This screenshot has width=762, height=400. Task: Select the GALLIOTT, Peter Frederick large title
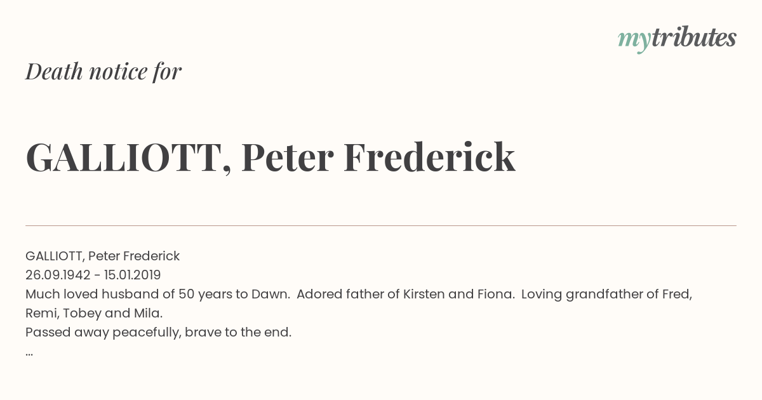click(x=271, y=157)
